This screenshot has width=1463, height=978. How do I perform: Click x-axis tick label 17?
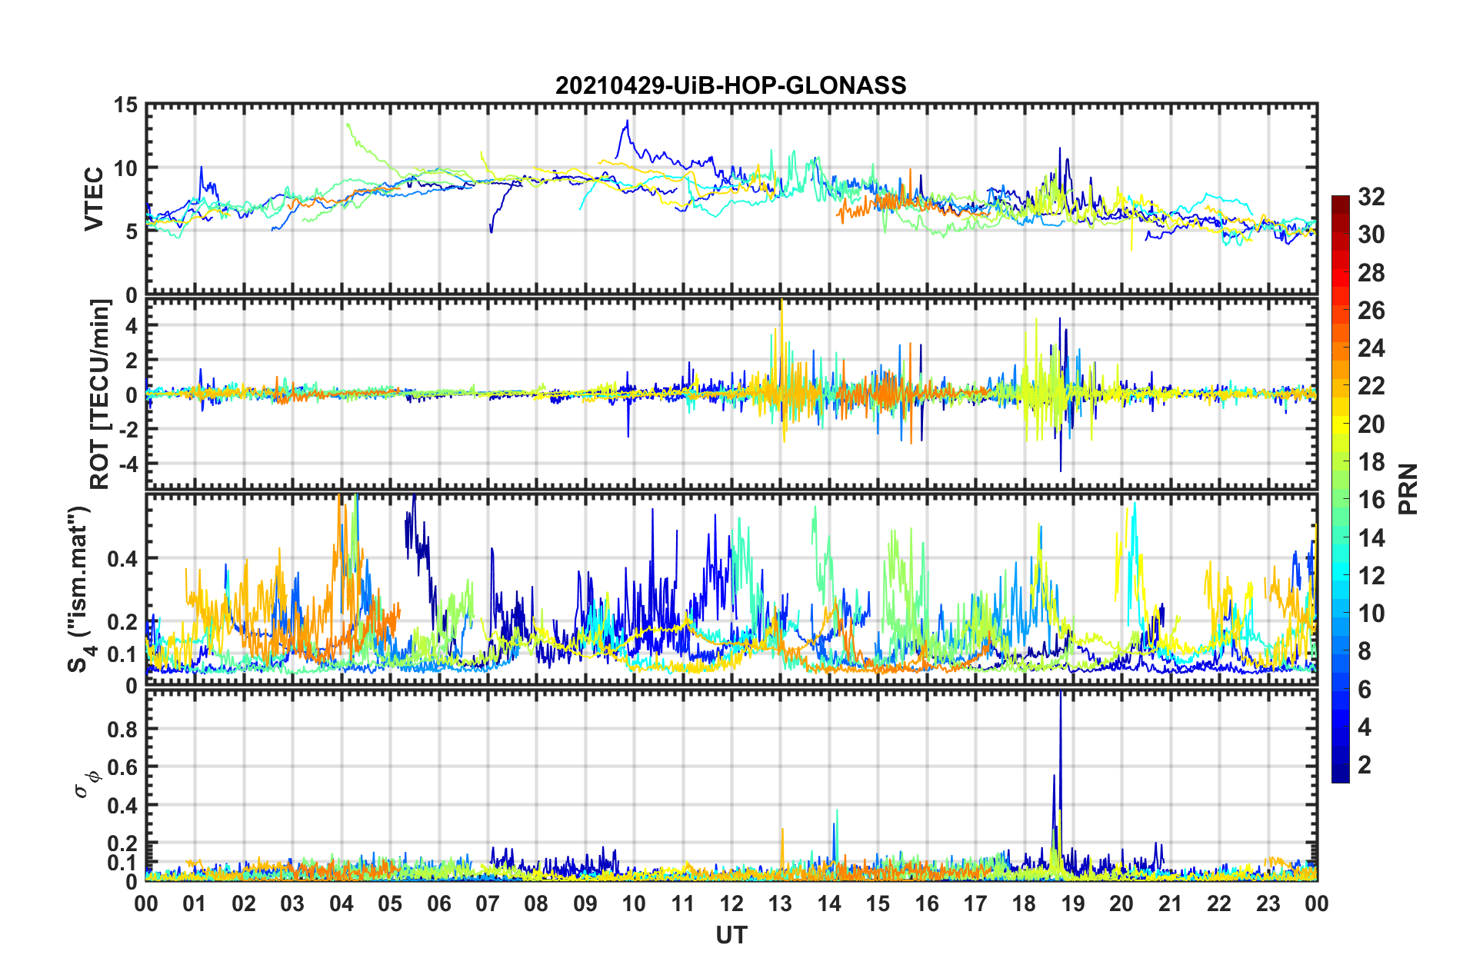975,903
